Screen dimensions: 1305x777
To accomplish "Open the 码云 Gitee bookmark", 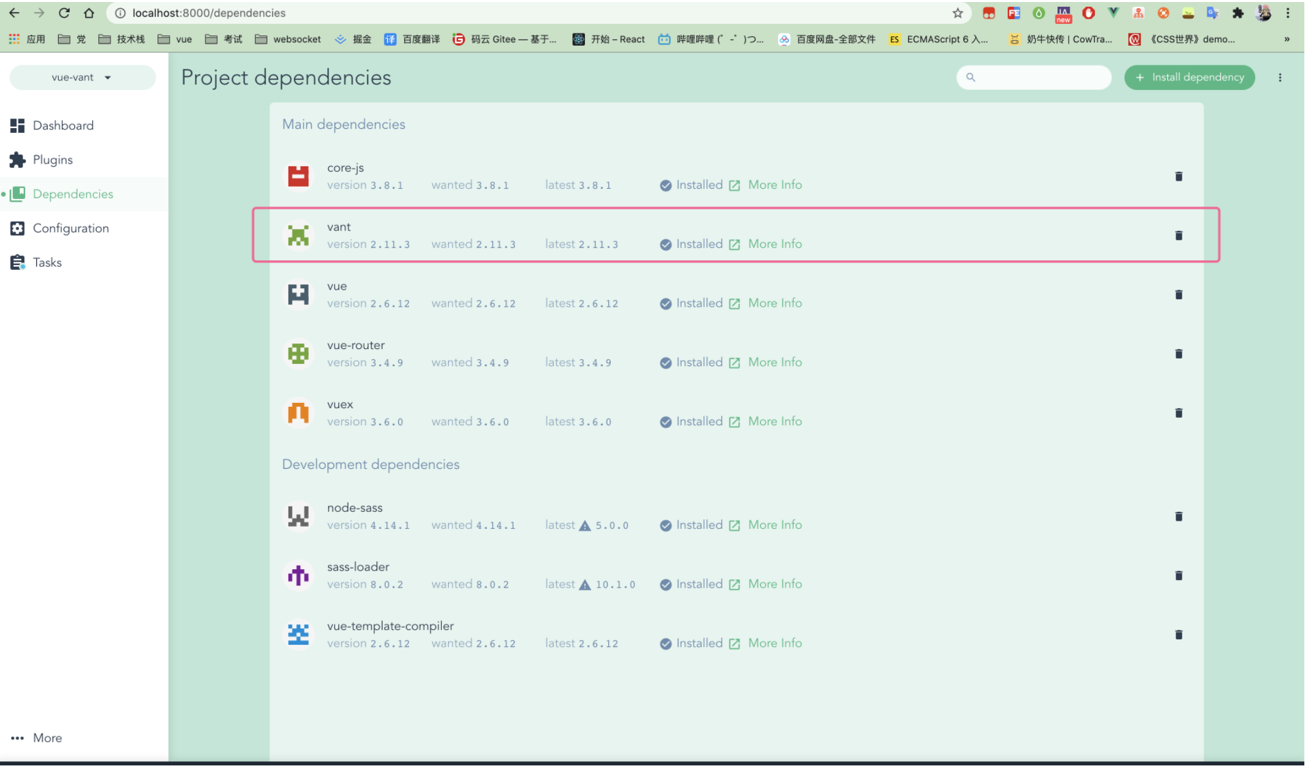I will coord(505,40).
